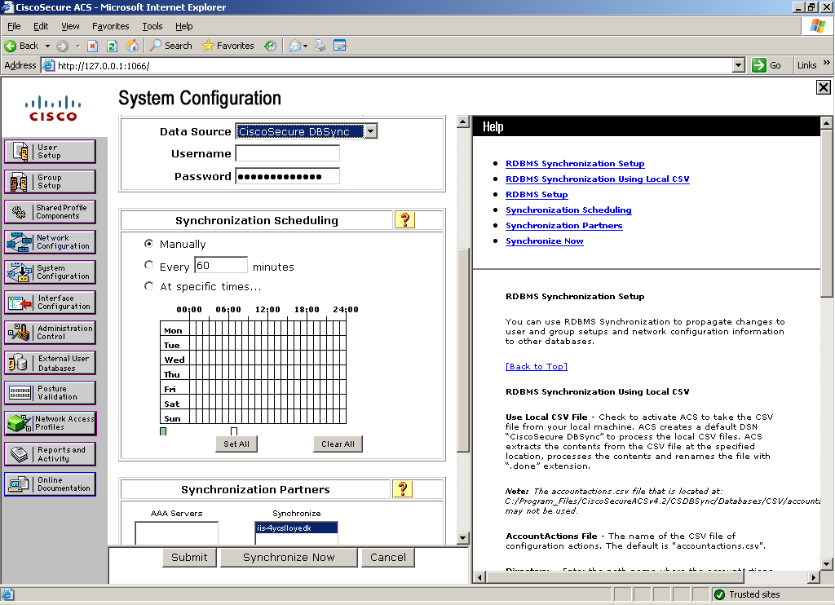Open the RDBMS Synchronization Setup help link
This screenshot has height=605, width=835.
point(575,164)
